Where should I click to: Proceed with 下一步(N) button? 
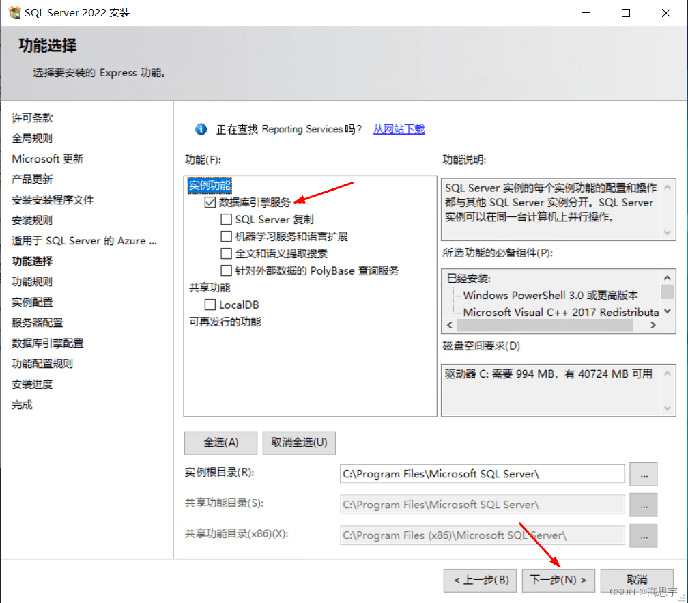point(558,580)
